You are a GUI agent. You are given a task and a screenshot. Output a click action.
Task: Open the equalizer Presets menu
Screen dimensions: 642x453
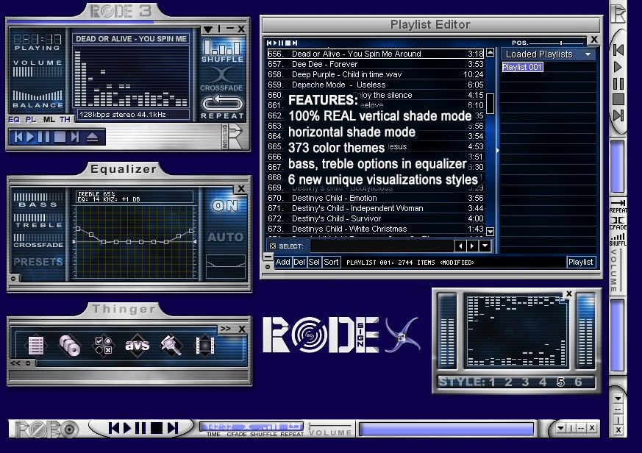(38, 261)
